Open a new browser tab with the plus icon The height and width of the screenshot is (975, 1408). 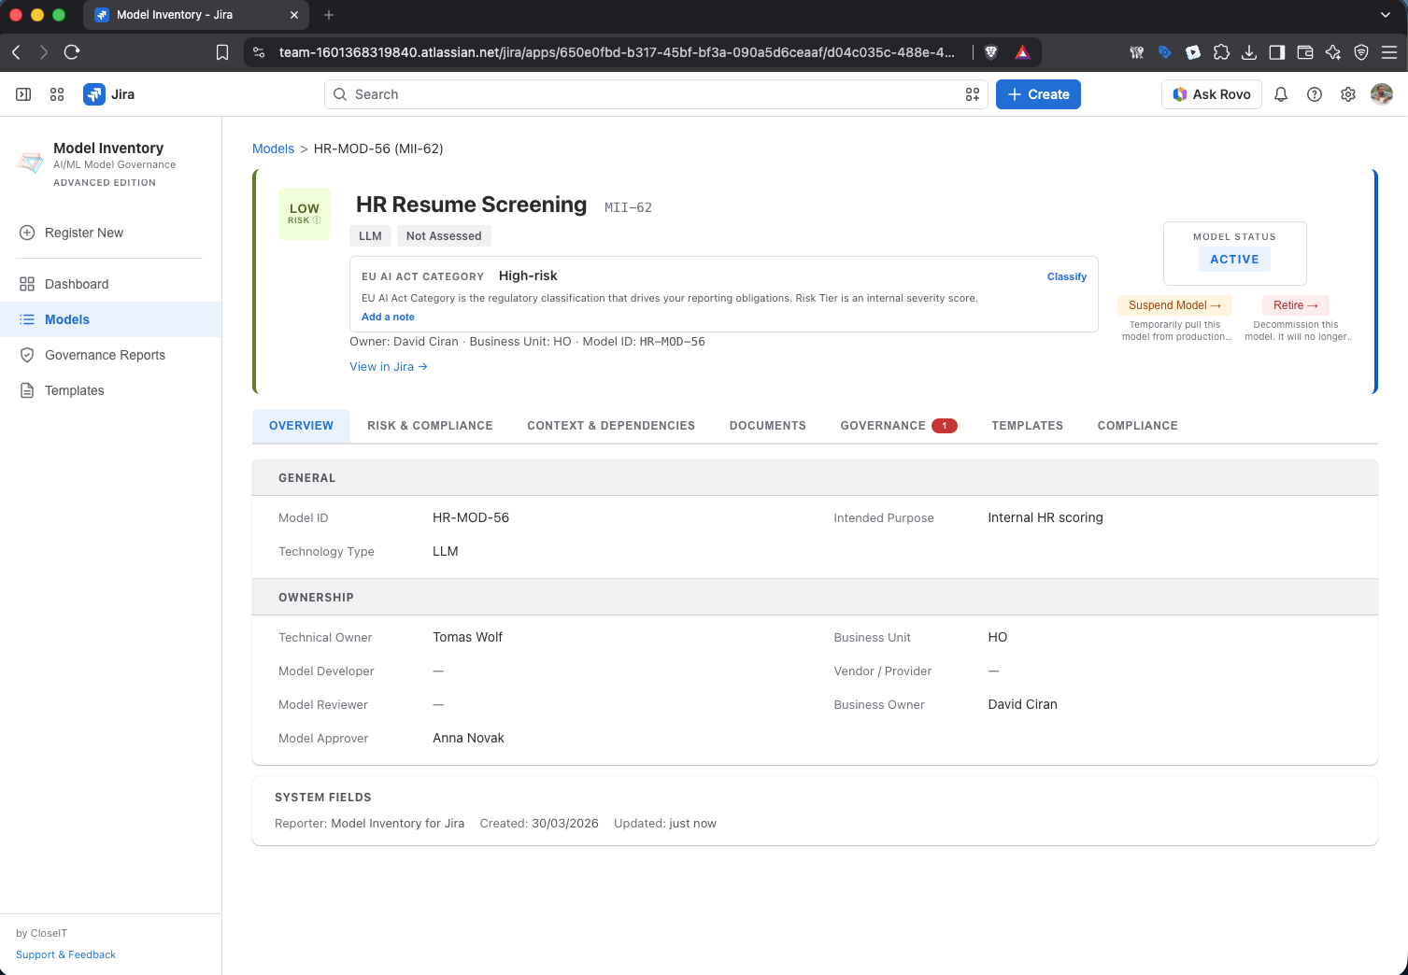click(329, 15)
